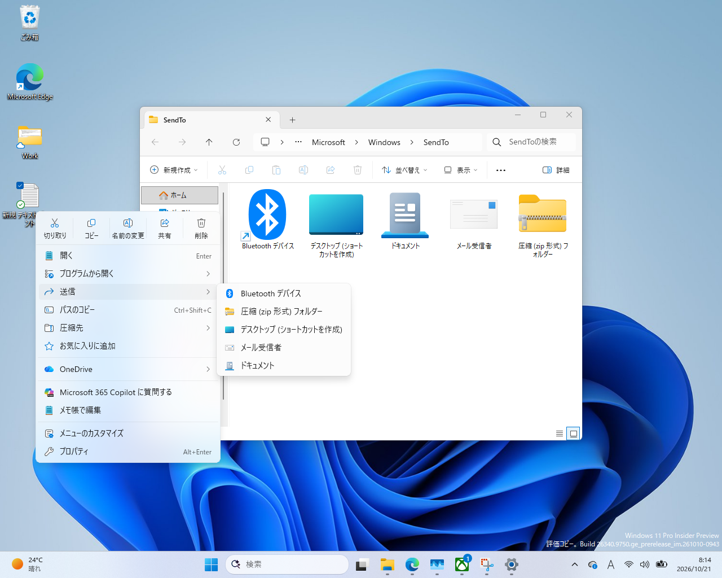Open Microsoft Edge from the taskbar
Viewport: 722px width, 578px height.
click(x=412, y=564)
